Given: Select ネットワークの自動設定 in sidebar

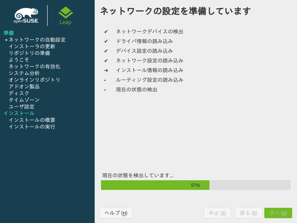Looking at the screenshot, I should [37, 40].
